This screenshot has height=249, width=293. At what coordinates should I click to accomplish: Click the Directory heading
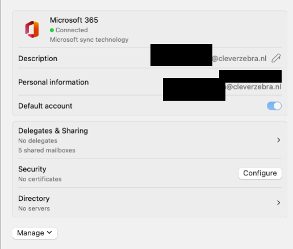34,199
